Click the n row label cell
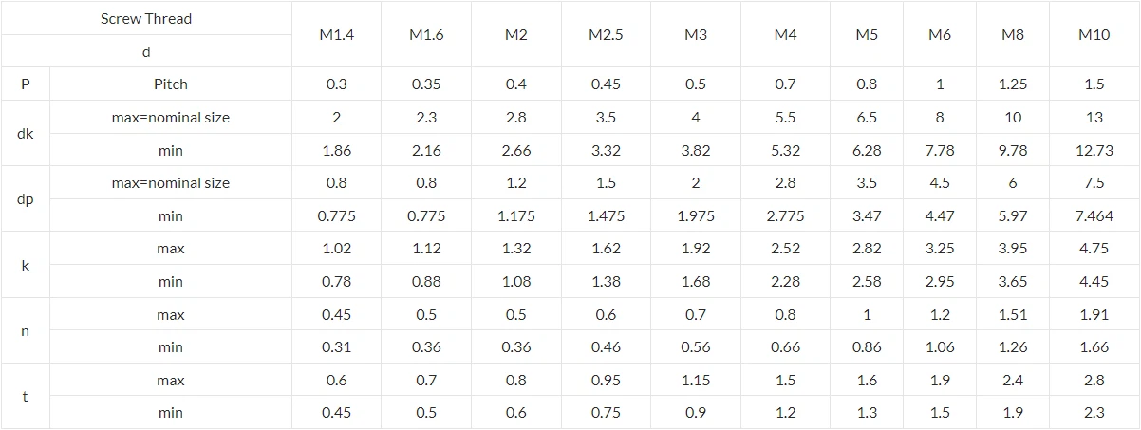The height and width of the screenshot is (430, 1141). click(26, 331)
